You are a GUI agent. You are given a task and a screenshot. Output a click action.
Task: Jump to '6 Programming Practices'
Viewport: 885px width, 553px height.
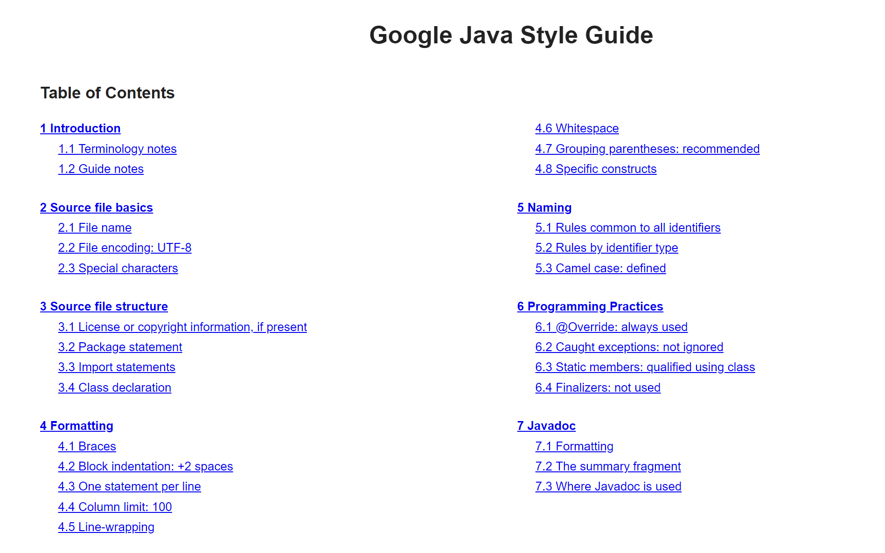coord(590,306)
